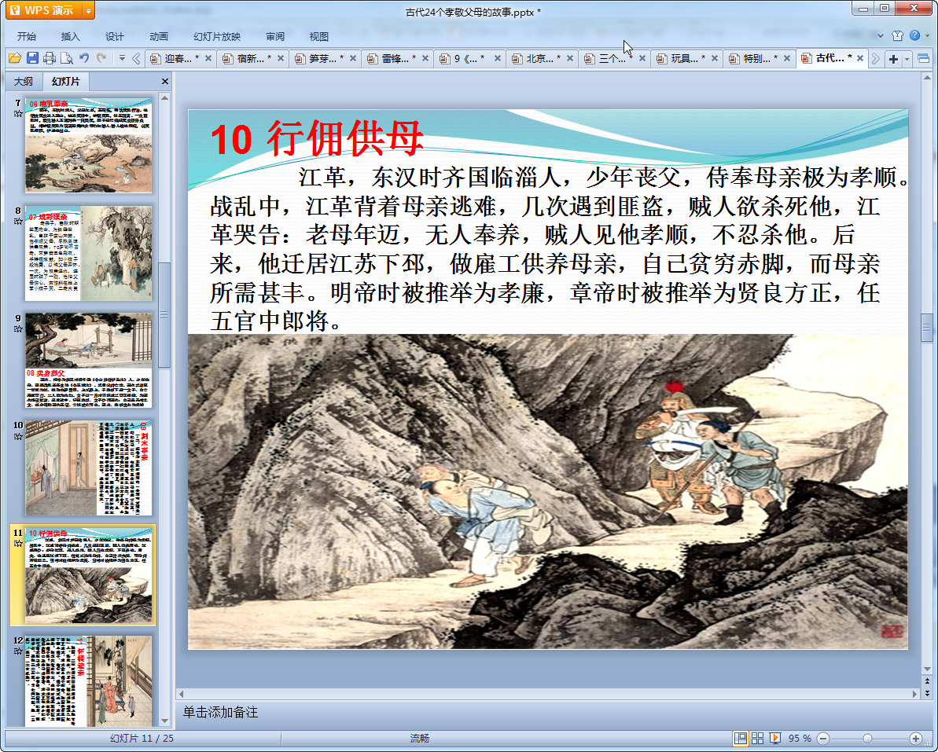The width and height of the screenshot is (938, 752).
Task: Open a file with the folder icon
Action: [15, 58]
